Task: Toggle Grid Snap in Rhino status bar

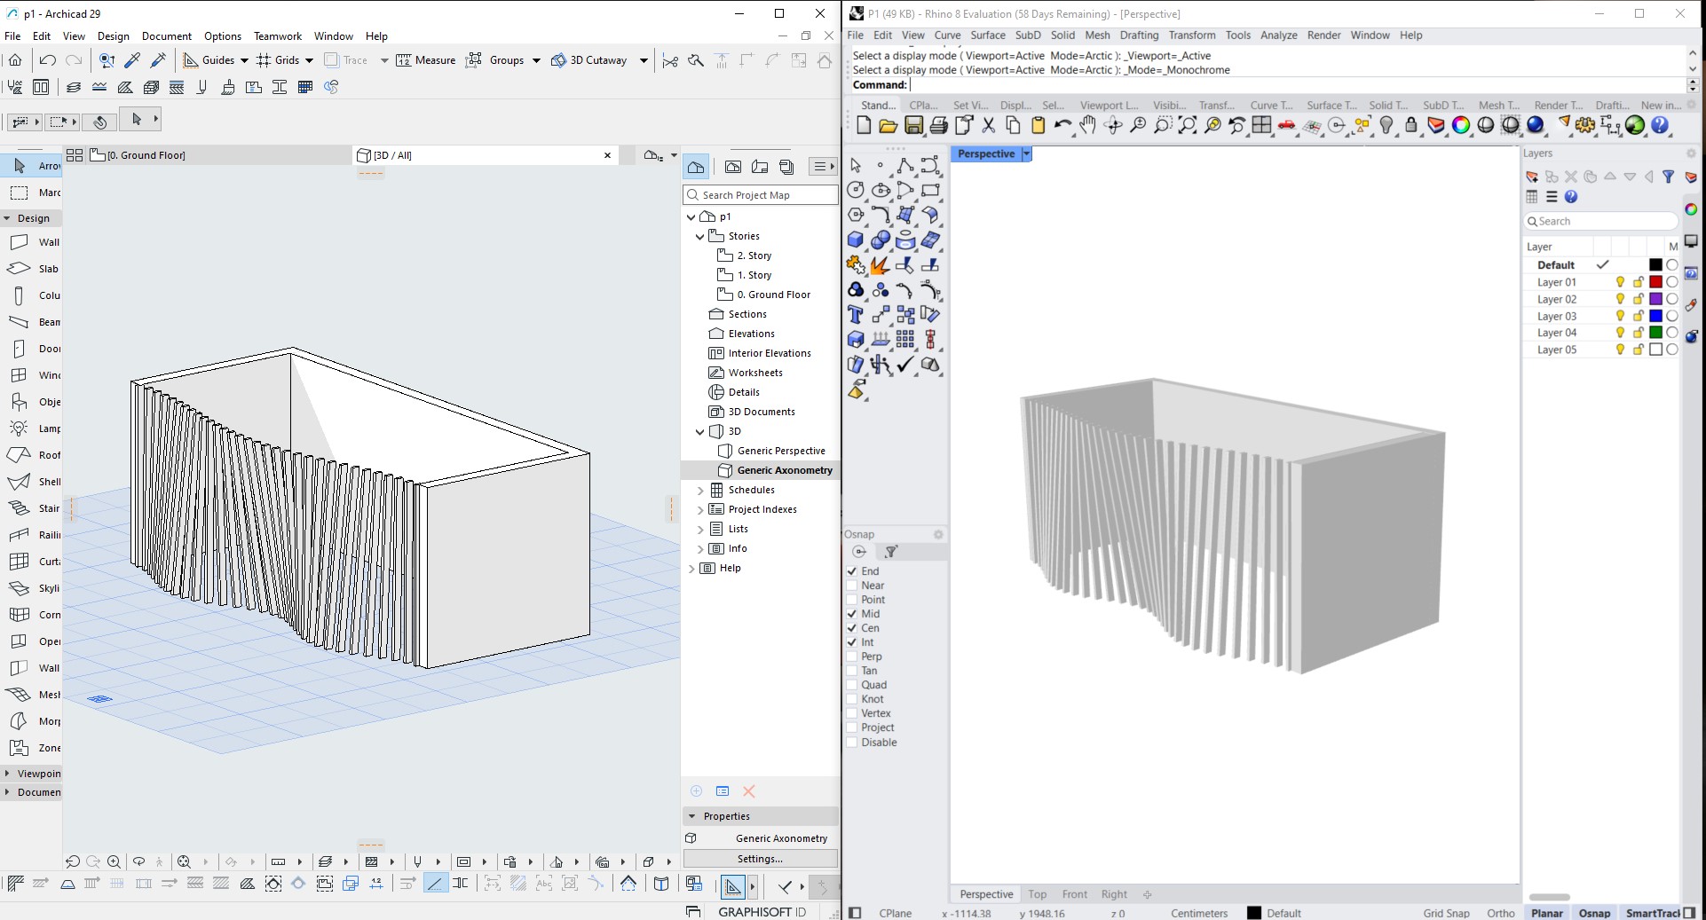Action: [1446, 913]
